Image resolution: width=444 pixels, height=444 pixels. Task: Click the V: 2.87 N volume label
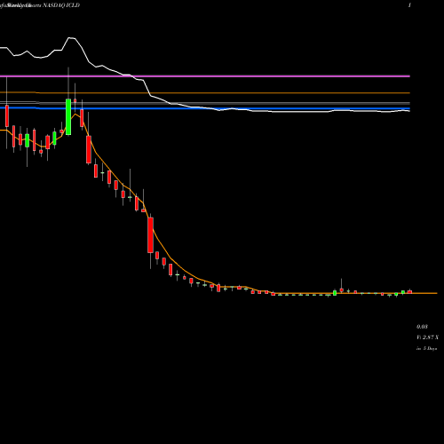point(427,337)
